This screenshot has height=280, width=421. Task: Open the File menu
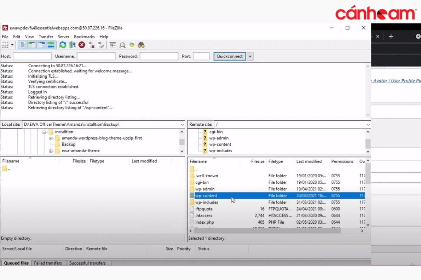(x=5, y=37)
